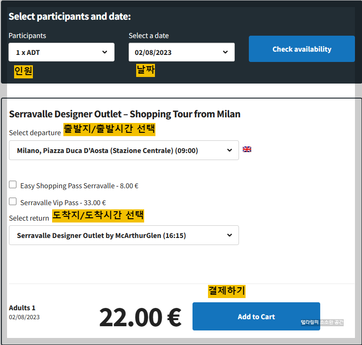Expand the Select return dropdown
The image size is (362, 345).
pyautogui.click(x=124, y=235)
